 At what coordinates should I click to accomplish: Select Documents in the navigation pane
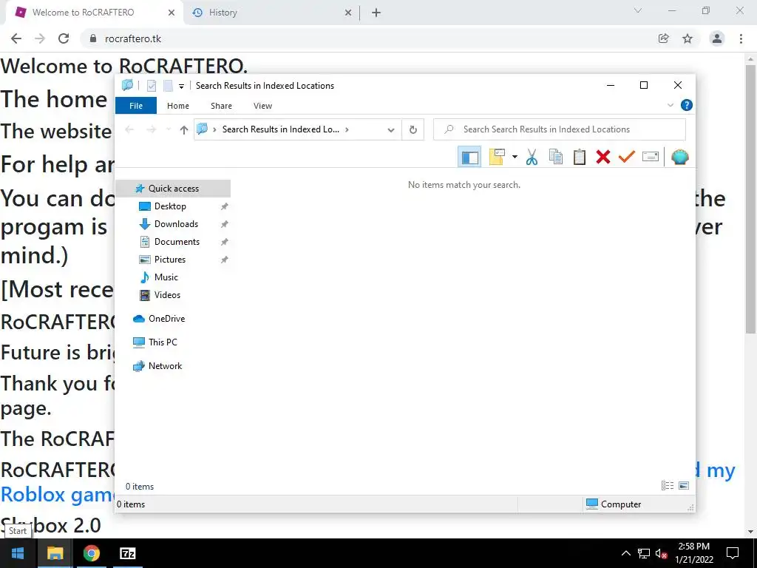pyautogui.click(x=177, y=242)
